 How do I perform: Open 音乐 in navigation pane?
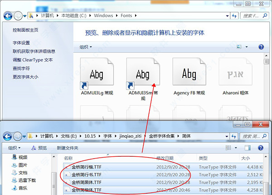19,188
